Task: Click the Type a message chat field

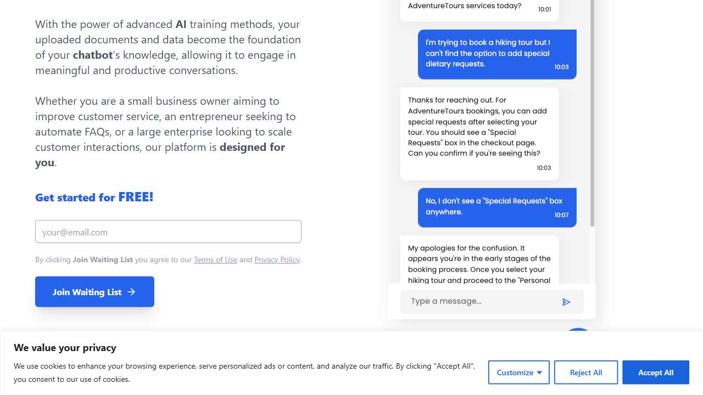Action: 478,301
